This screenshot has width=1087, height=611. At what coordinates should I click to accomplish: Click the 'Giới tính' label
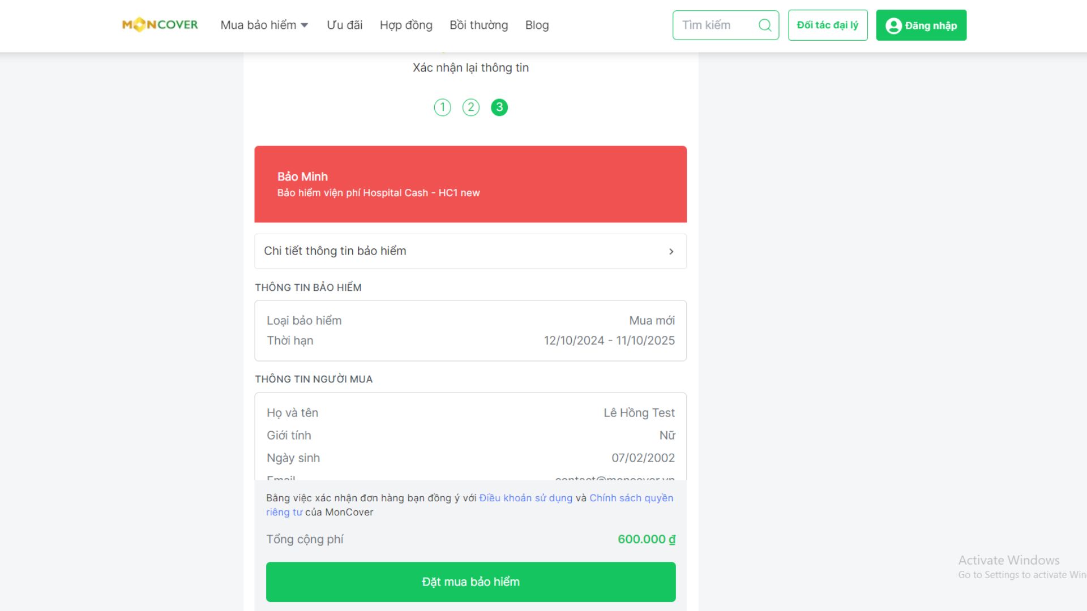289,435
